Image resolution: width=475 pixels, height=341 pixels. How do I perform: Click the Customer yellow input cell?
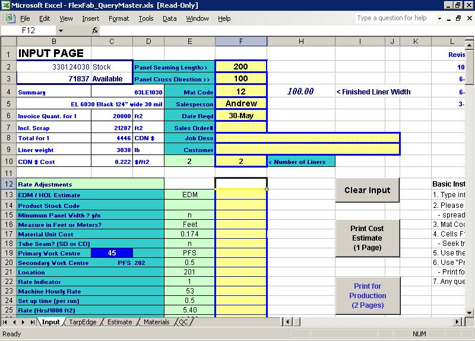click(308, 150)
